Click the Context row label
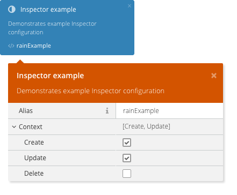Viewport: 237px width, 195px height. (31, 127)
